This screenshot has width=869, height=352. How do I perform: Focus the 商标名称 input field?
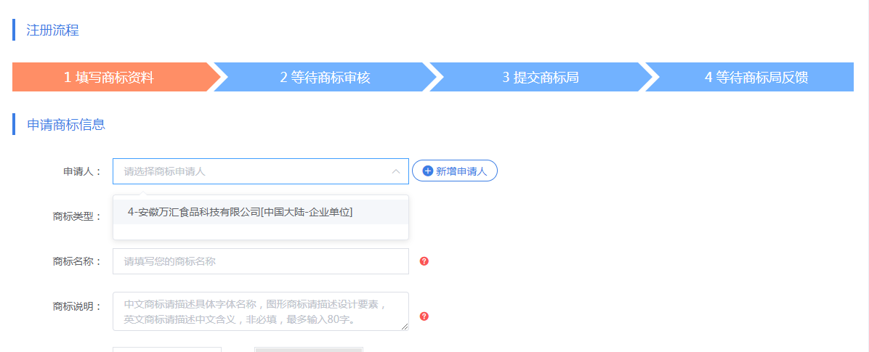(260, 261)
